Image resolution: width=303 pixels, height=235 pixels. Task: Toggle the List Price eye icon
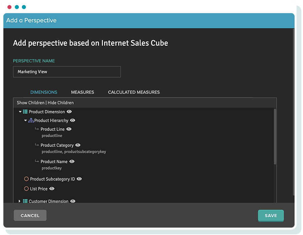pos(52,189)
